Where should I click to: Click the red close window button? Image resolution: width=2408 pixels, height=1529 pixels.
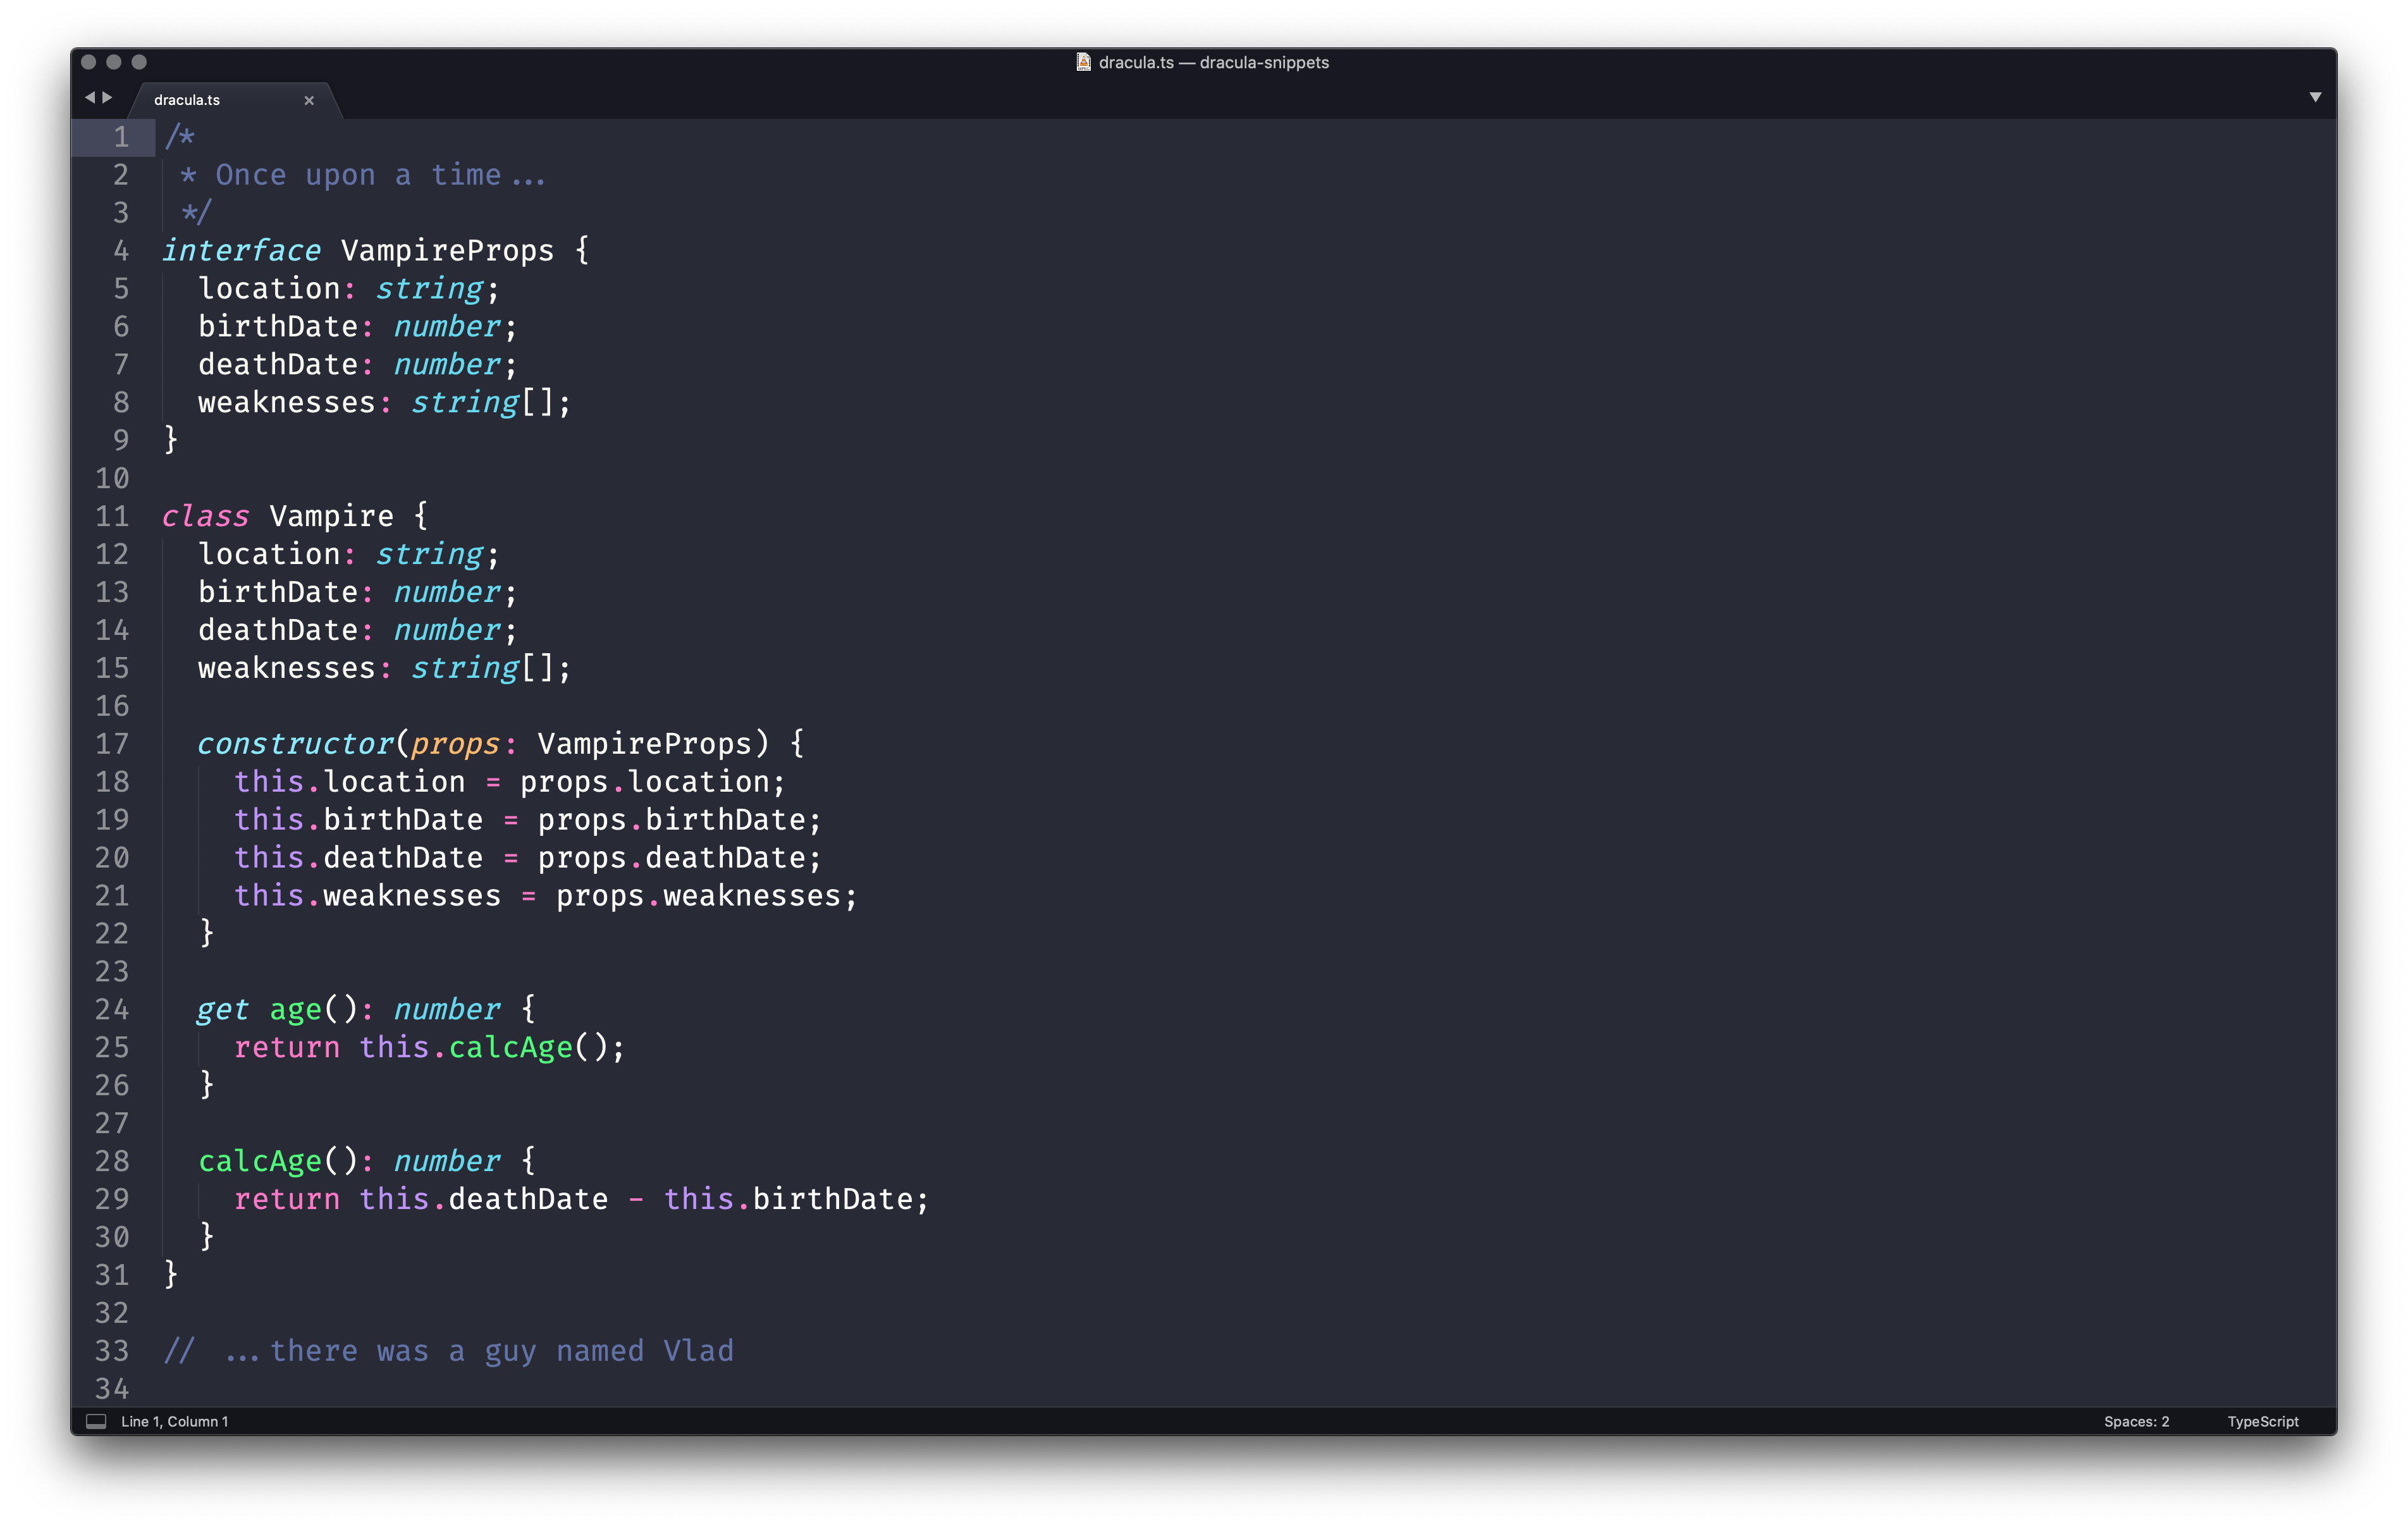88,62
